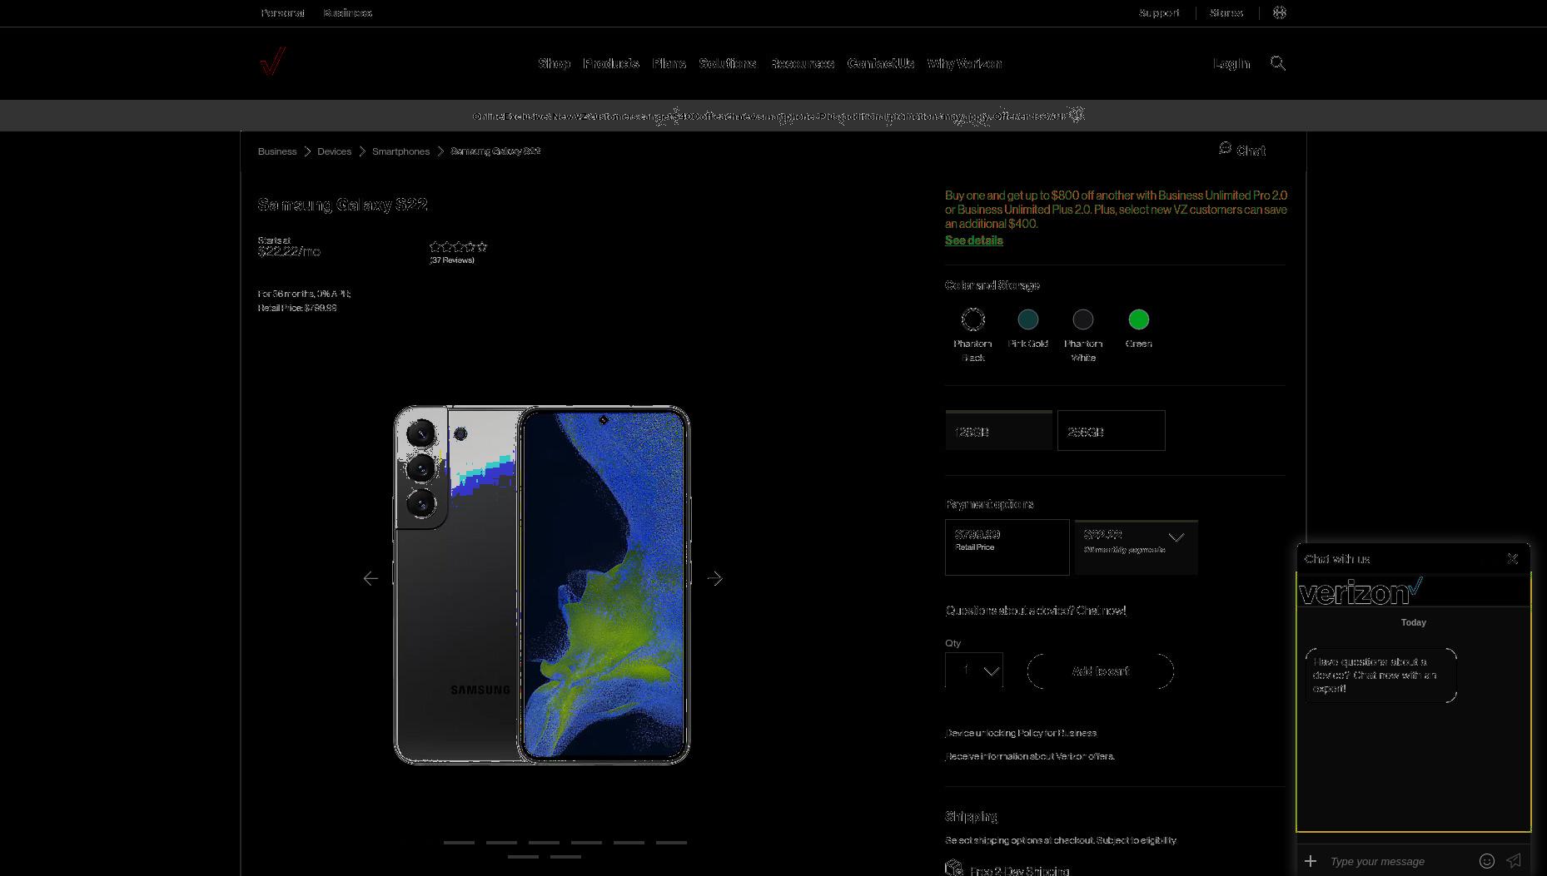This screenshot has width=1547, height=876.
Task: Show next phone image arrow
Action: coord(714,578)
